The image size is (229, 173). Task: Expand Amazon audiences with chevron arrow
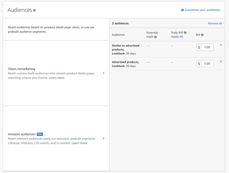(104, 139)
